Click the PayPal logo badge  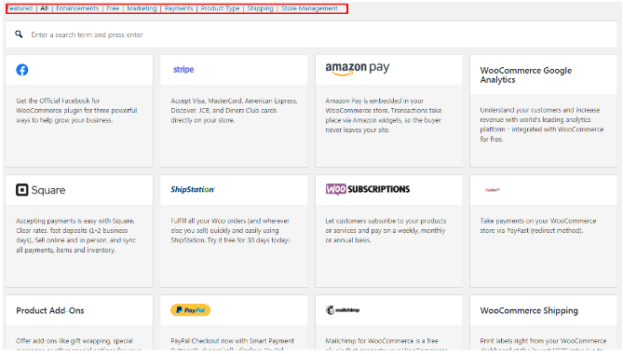click(190, 310)
